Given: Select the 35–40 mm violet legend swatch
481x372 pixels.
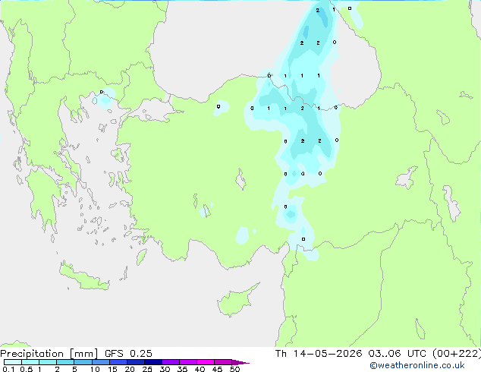Looking at the screenshot, I should click(x=187, y=362).
